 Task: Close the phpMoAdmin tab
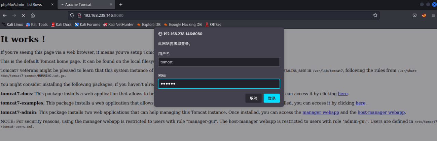(52, 5)
